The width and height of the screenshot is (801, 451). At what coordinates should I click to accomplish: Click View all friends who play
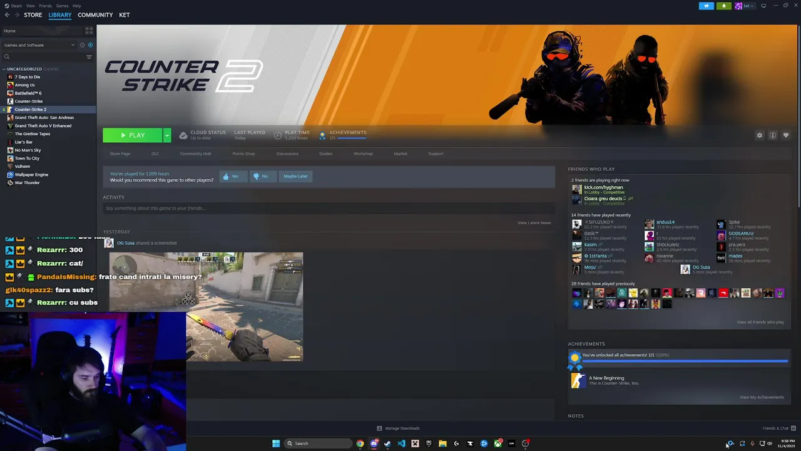point(760,323)
